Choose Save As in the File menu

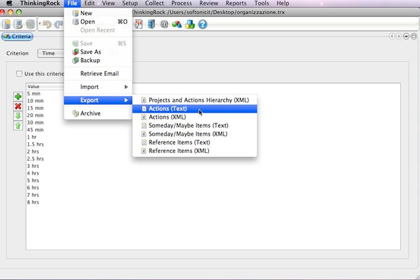click(x=98, y=52)
